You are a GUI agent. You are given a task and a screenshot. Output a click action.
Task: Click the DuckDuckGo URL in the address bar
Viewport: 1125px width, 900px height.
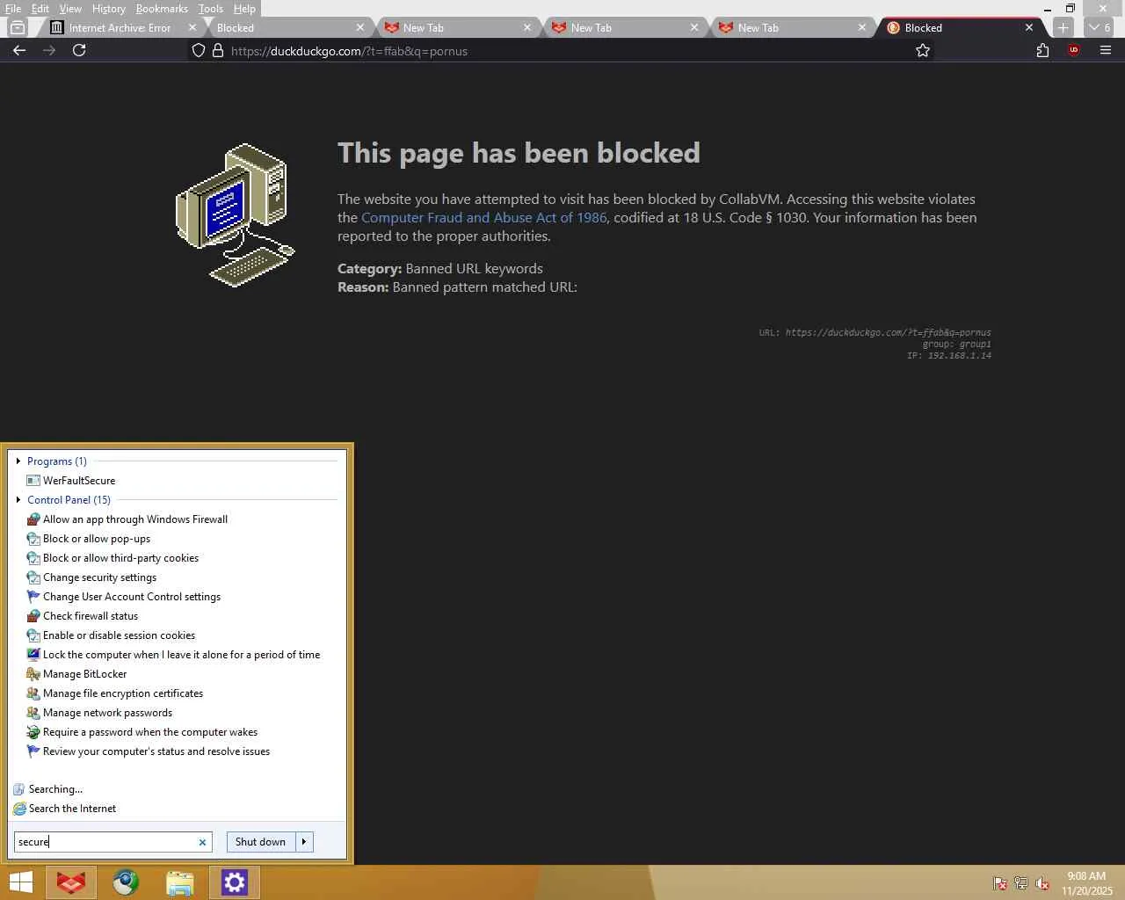tap(349, 51)
